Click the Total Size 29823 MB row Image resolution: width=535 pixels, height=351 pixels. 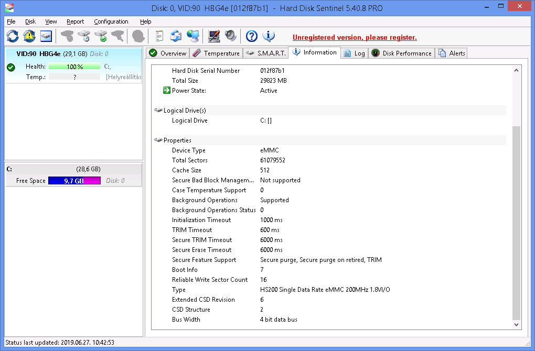click(x=329, y=81)
